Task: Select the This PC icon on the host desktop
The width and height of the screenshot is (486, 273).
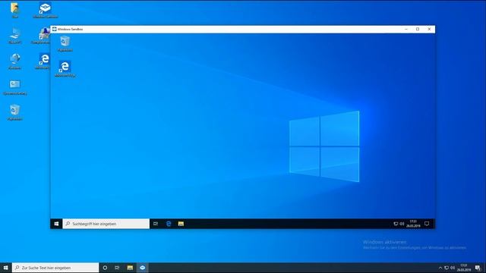Action: [x=15, y=36]
